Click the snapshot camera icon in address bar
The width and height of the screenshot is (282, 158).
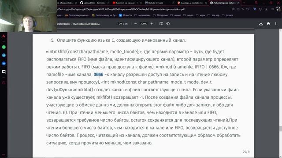pyautogui.click(x=238, y=9)
